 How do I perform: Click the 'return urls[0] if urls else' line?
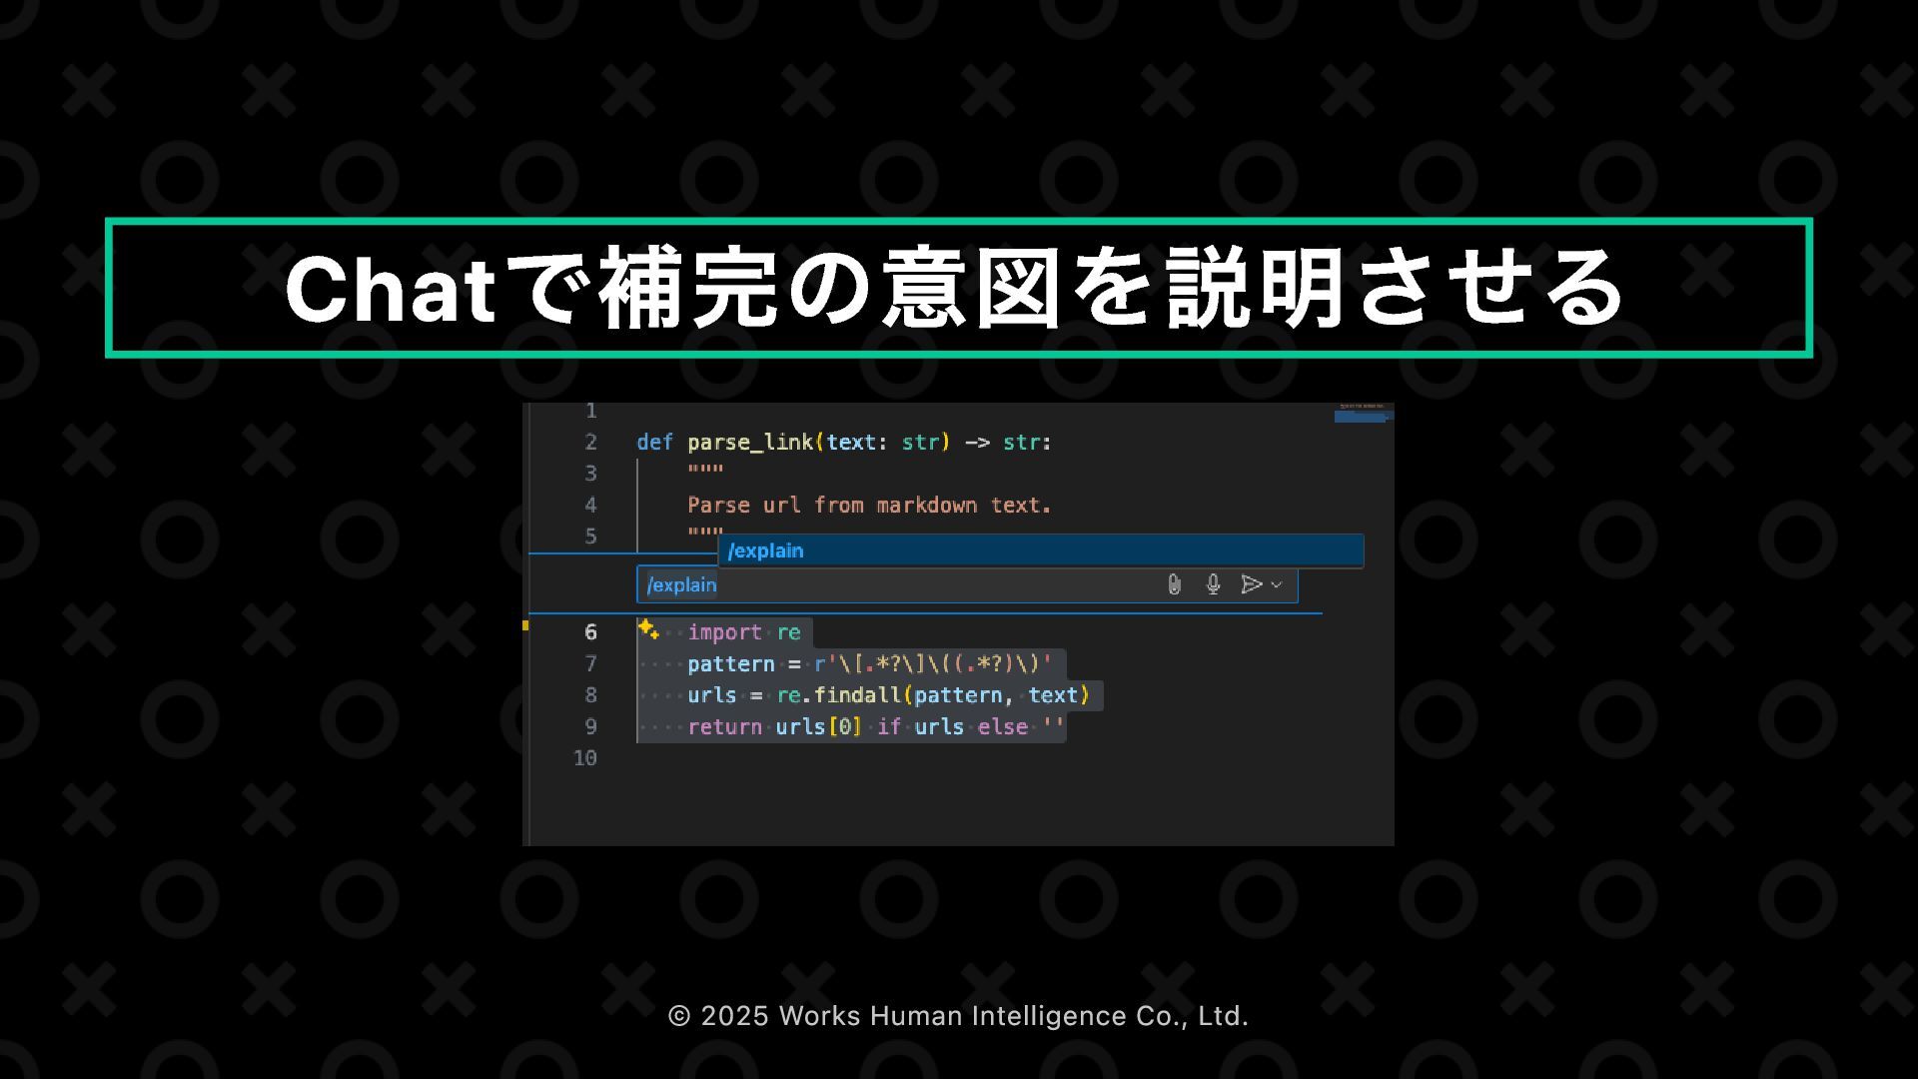(875, 727)
